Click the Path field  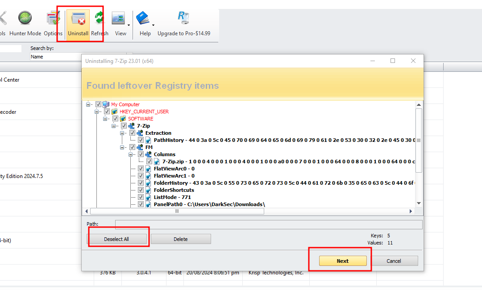coord(269,224)
